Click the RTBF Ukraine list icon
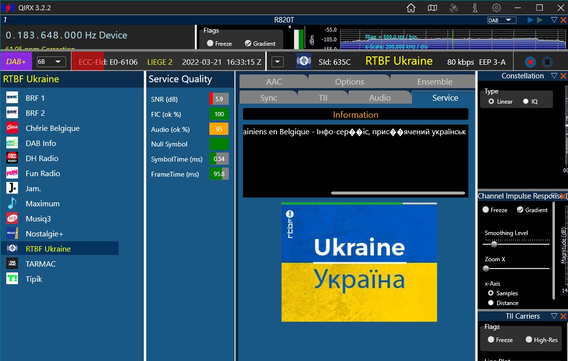This screenshot has width=568, height=361. click(12, 249)
